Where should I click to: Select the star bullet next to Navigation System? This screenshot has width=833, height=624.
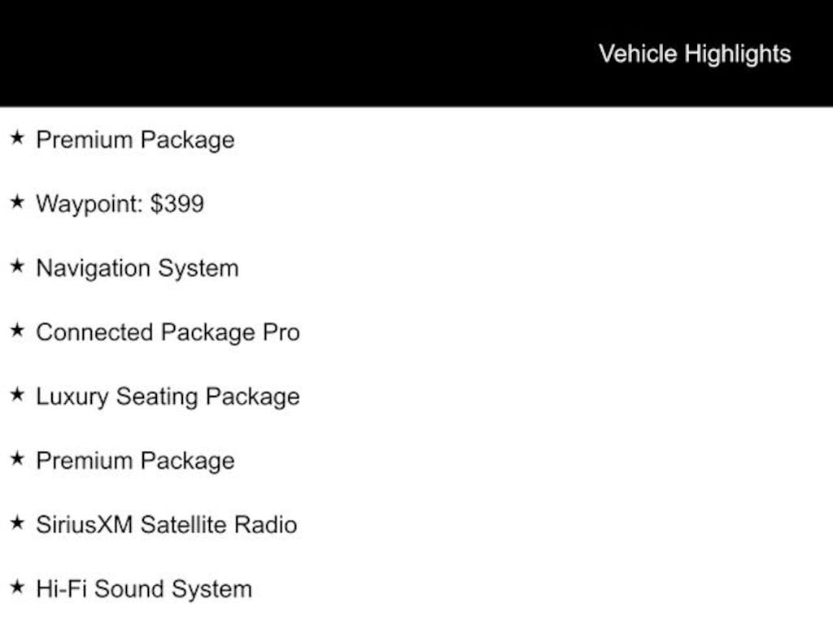17,266
